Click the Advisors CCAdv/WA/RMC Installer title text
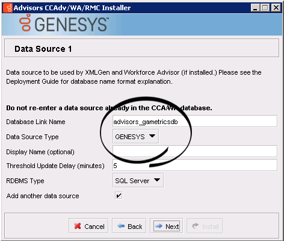The height and width of the screenshot is (241, 284). (72, 8)
